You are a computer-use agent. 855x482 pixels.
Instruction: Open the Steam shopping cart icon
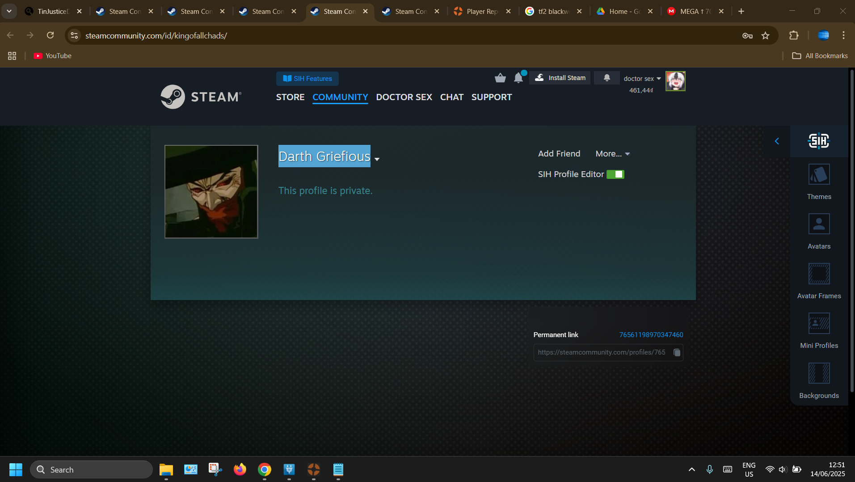point(500,78)
